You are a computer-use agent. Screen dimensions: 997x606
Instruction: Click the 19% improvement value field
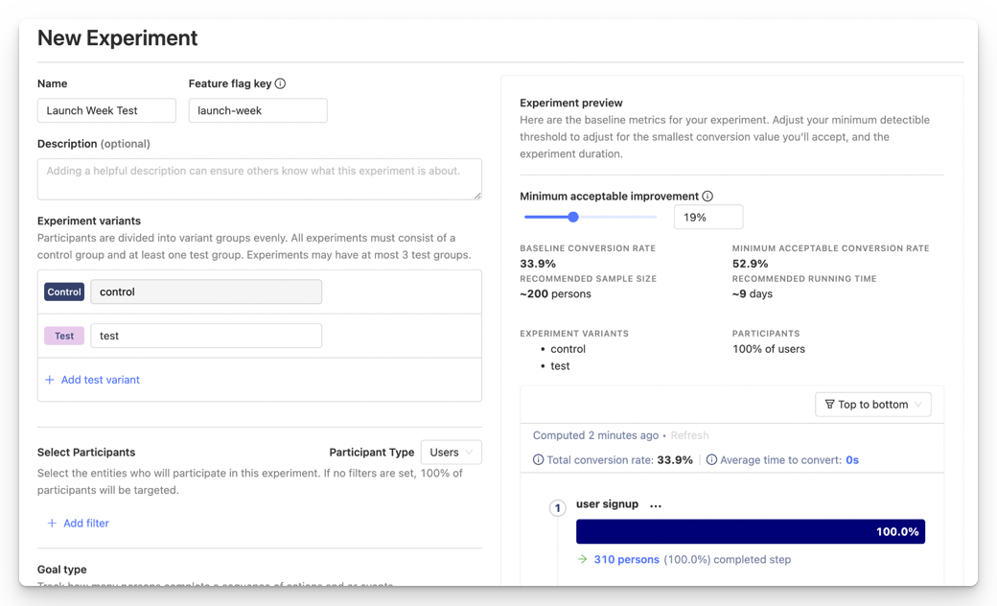707,218
